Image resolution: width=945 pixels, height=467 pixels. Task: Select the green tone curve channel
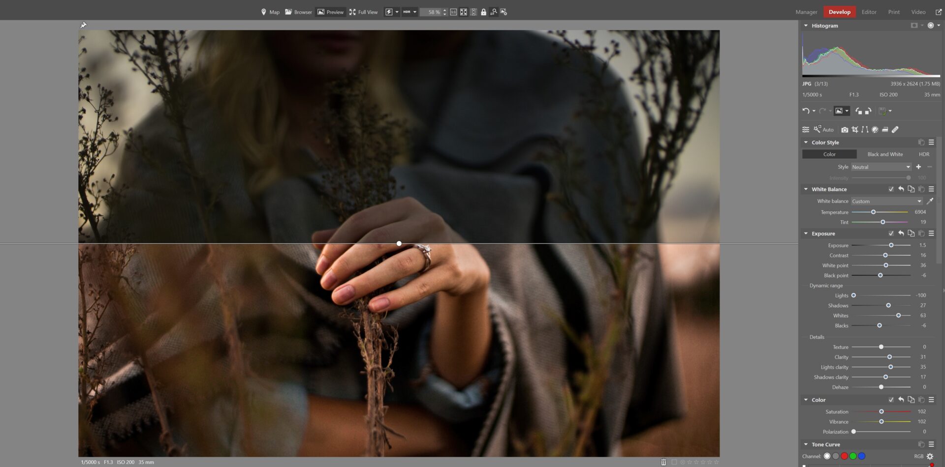[x=853, y=456]
